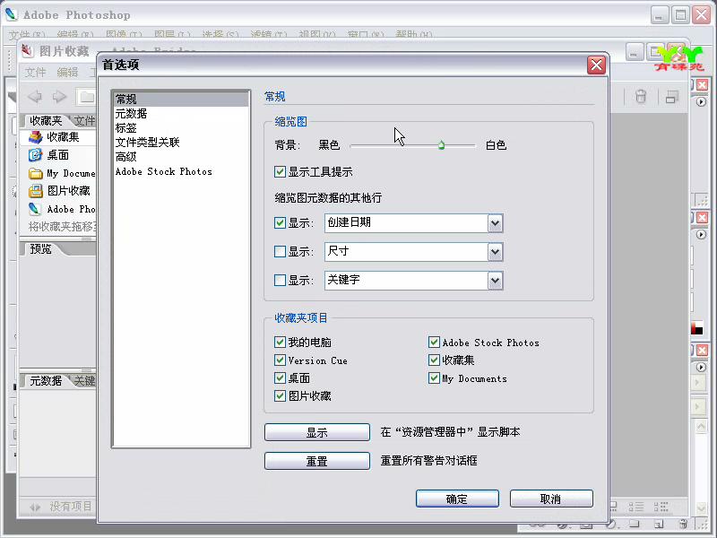717x538 pixels.
Task: Click the 图片收藏 icon in Bridge favorites panel
Action: click(x=35, y=191)
